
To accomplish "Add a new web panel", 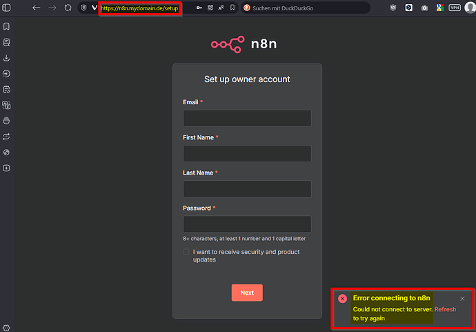I will click(6, 168).
